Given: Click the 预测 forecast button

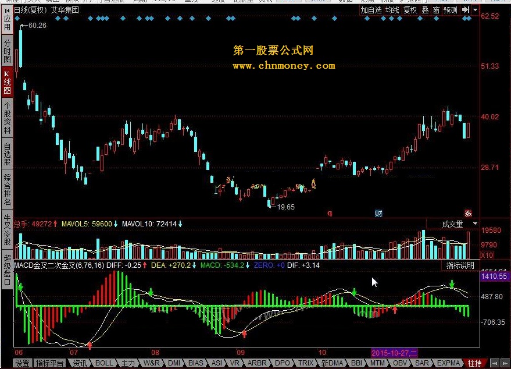Looking at the screenshot, I should click(x=451, y=10).
